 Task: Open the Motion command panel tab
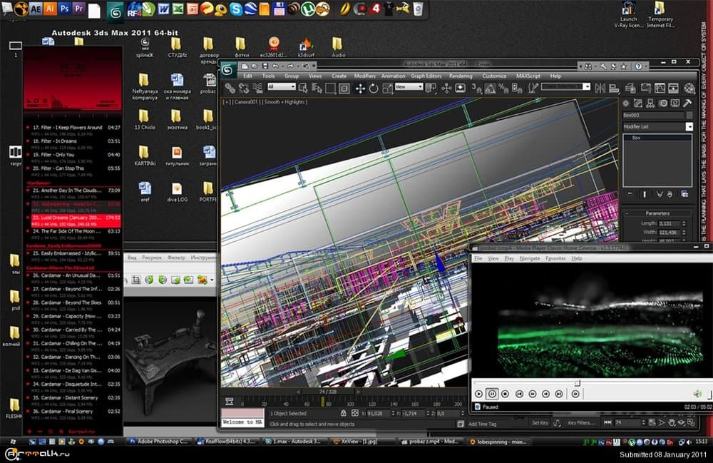662,103
